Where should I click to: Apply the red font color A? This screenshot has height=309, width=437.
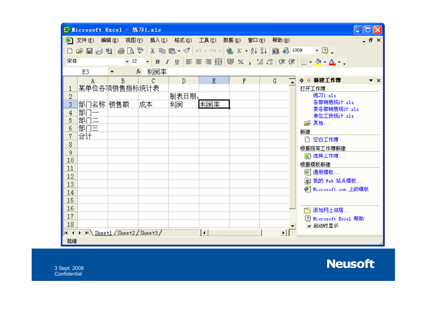pyautogui.click(x=332, y=62)
